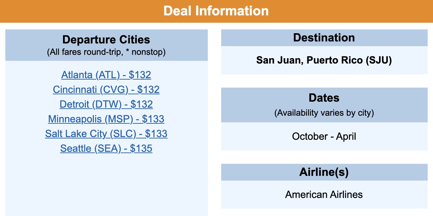Open the Seattle (SEA) - $135 fare link
This screenshot has width=433, height=216.
pos(106,148)
